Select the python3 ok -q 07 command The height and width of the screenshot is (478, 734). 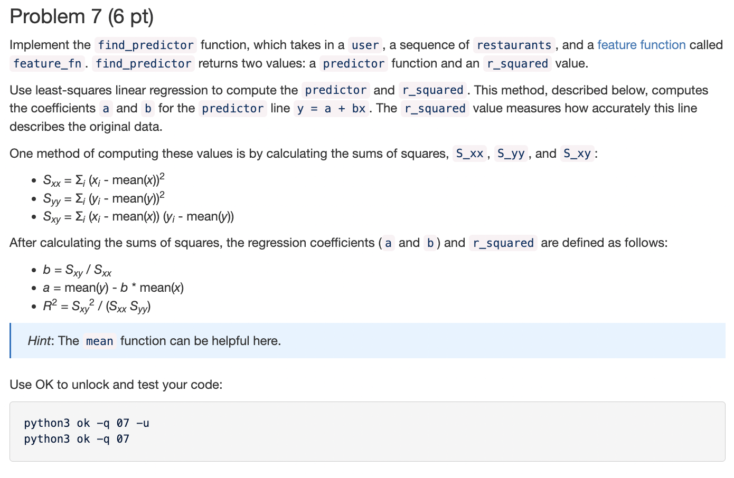(76, 438)
